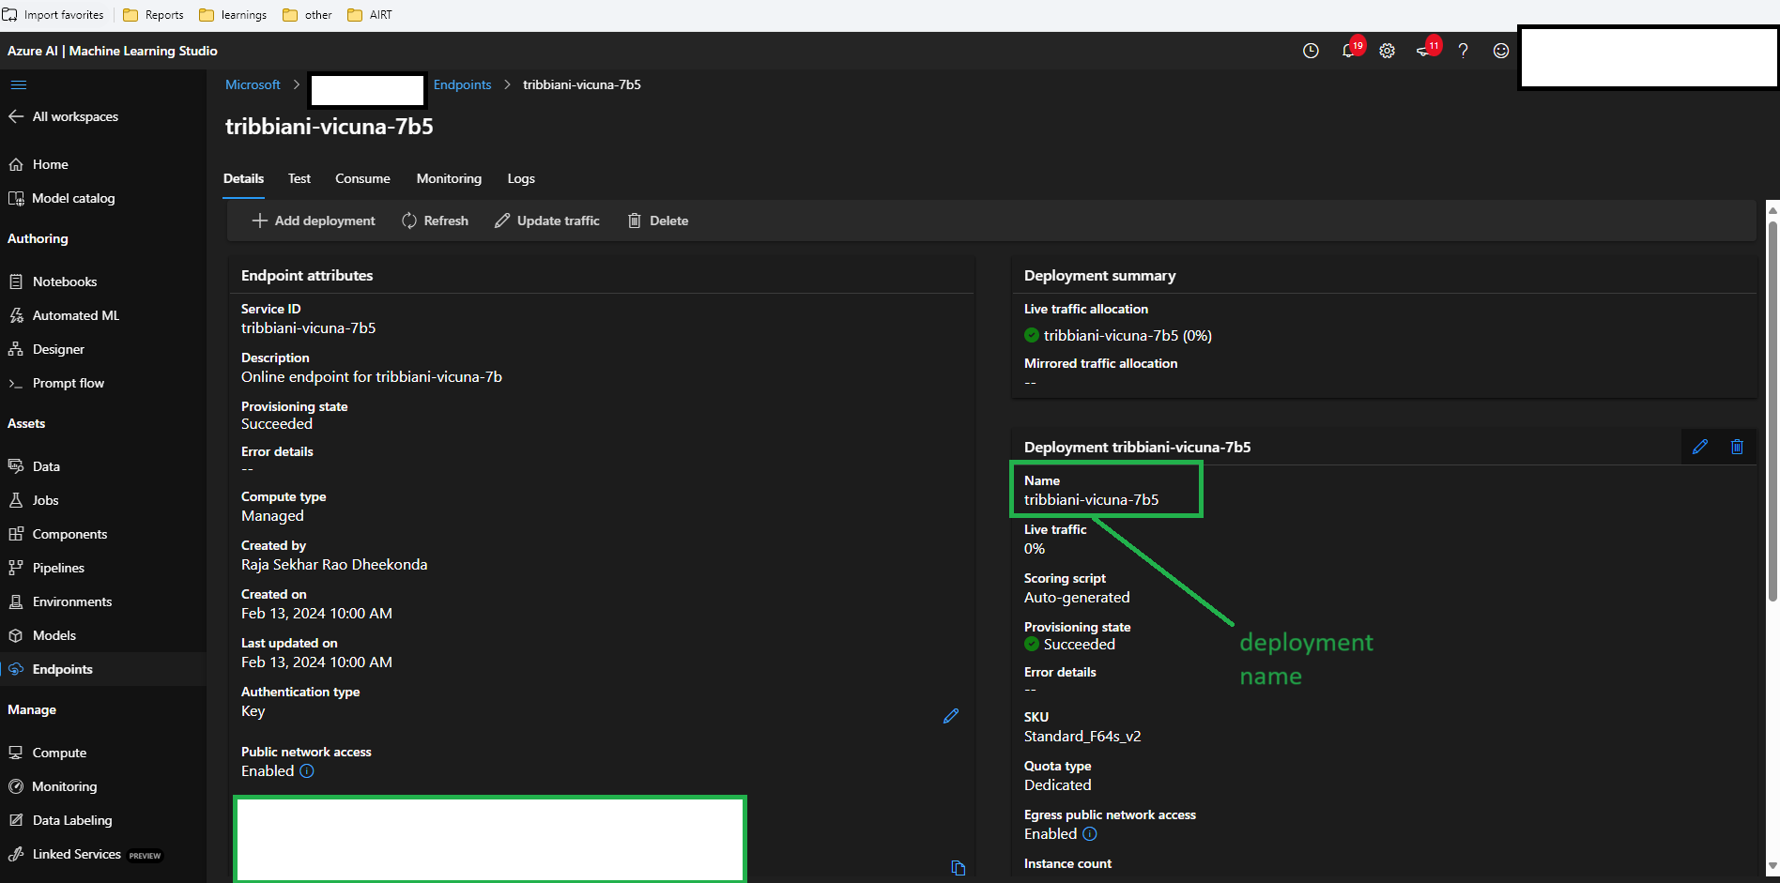This screenshot has width=1780, height=883.
Task: Open Automated ML from the sidebar
Action: coord(75,315)
